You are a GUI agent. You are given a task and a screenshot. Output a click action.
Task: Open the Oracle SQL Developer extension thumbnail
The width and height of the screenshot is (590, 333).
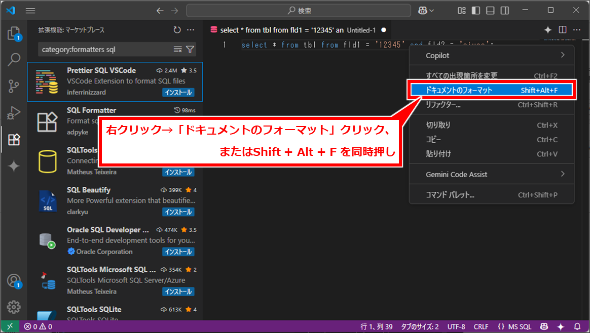click(x=47, y=241)
